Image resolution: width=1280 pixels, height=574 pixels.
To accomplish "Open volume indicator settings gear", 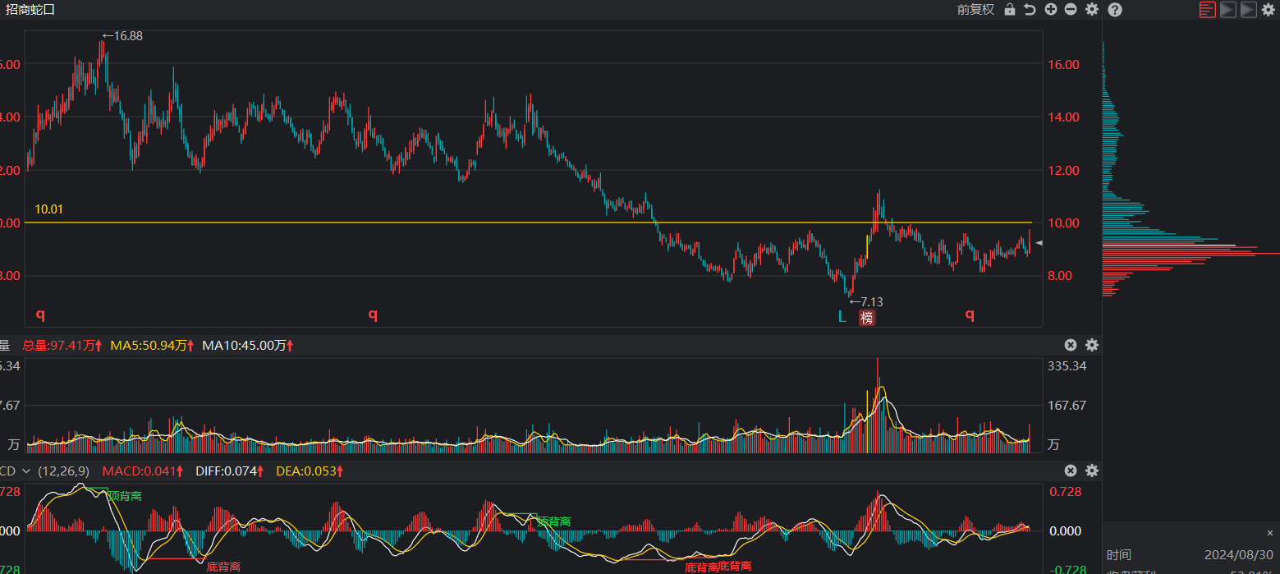I will (1091, 345).
